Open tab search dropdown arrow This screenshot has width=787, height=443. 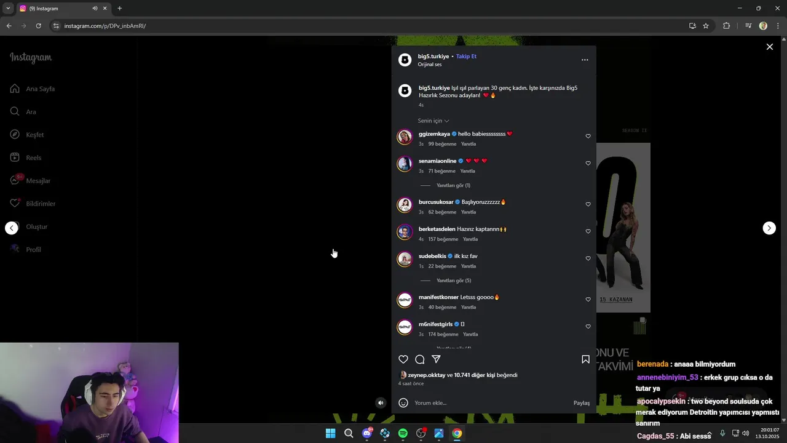[8, 9]
